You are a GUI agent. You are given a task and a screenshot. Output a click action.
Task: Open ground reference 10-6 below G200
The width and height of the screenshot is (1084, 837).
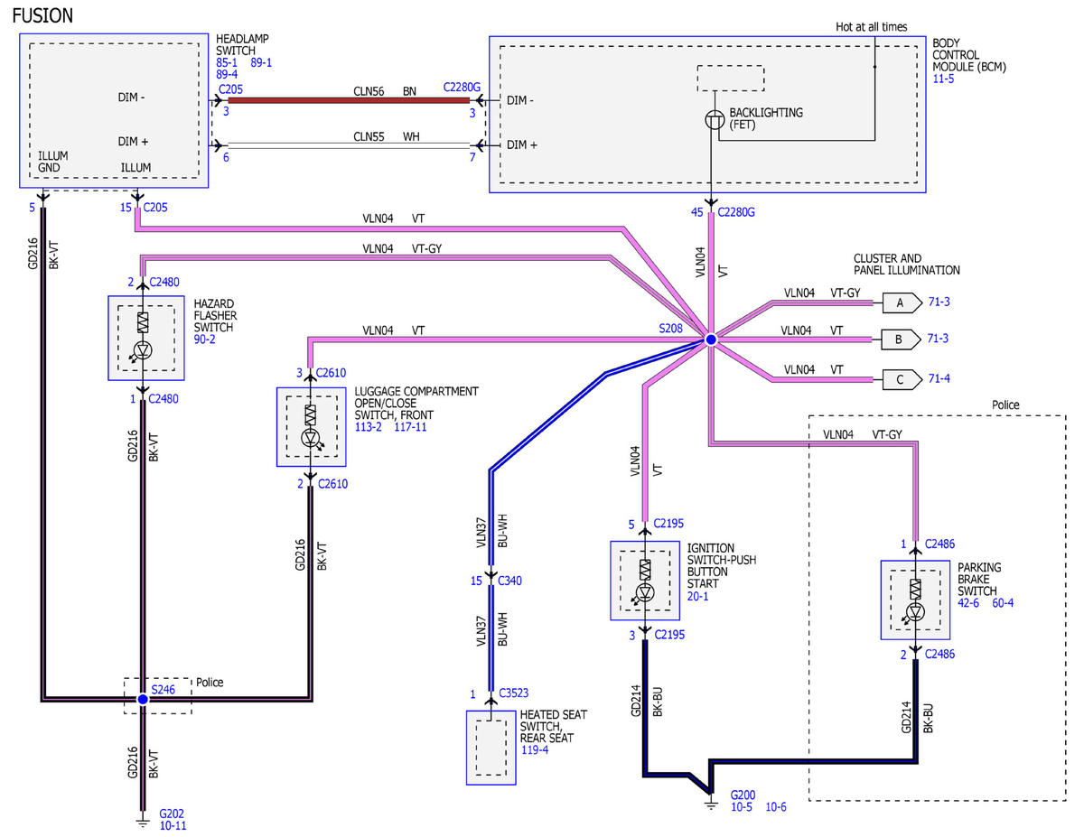coord(776,806)
